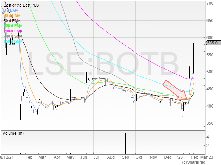Click the Nov month axis label
This screenshot has width=221, height=165.
point(153,157)
